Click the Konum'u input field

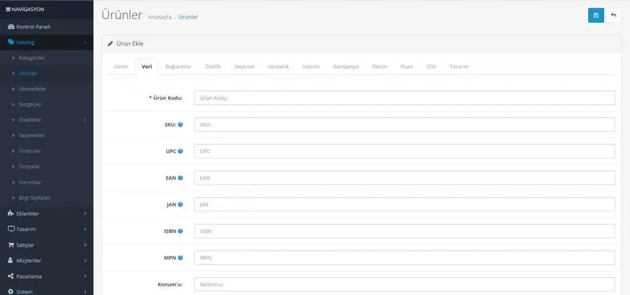tap(405, 284)
